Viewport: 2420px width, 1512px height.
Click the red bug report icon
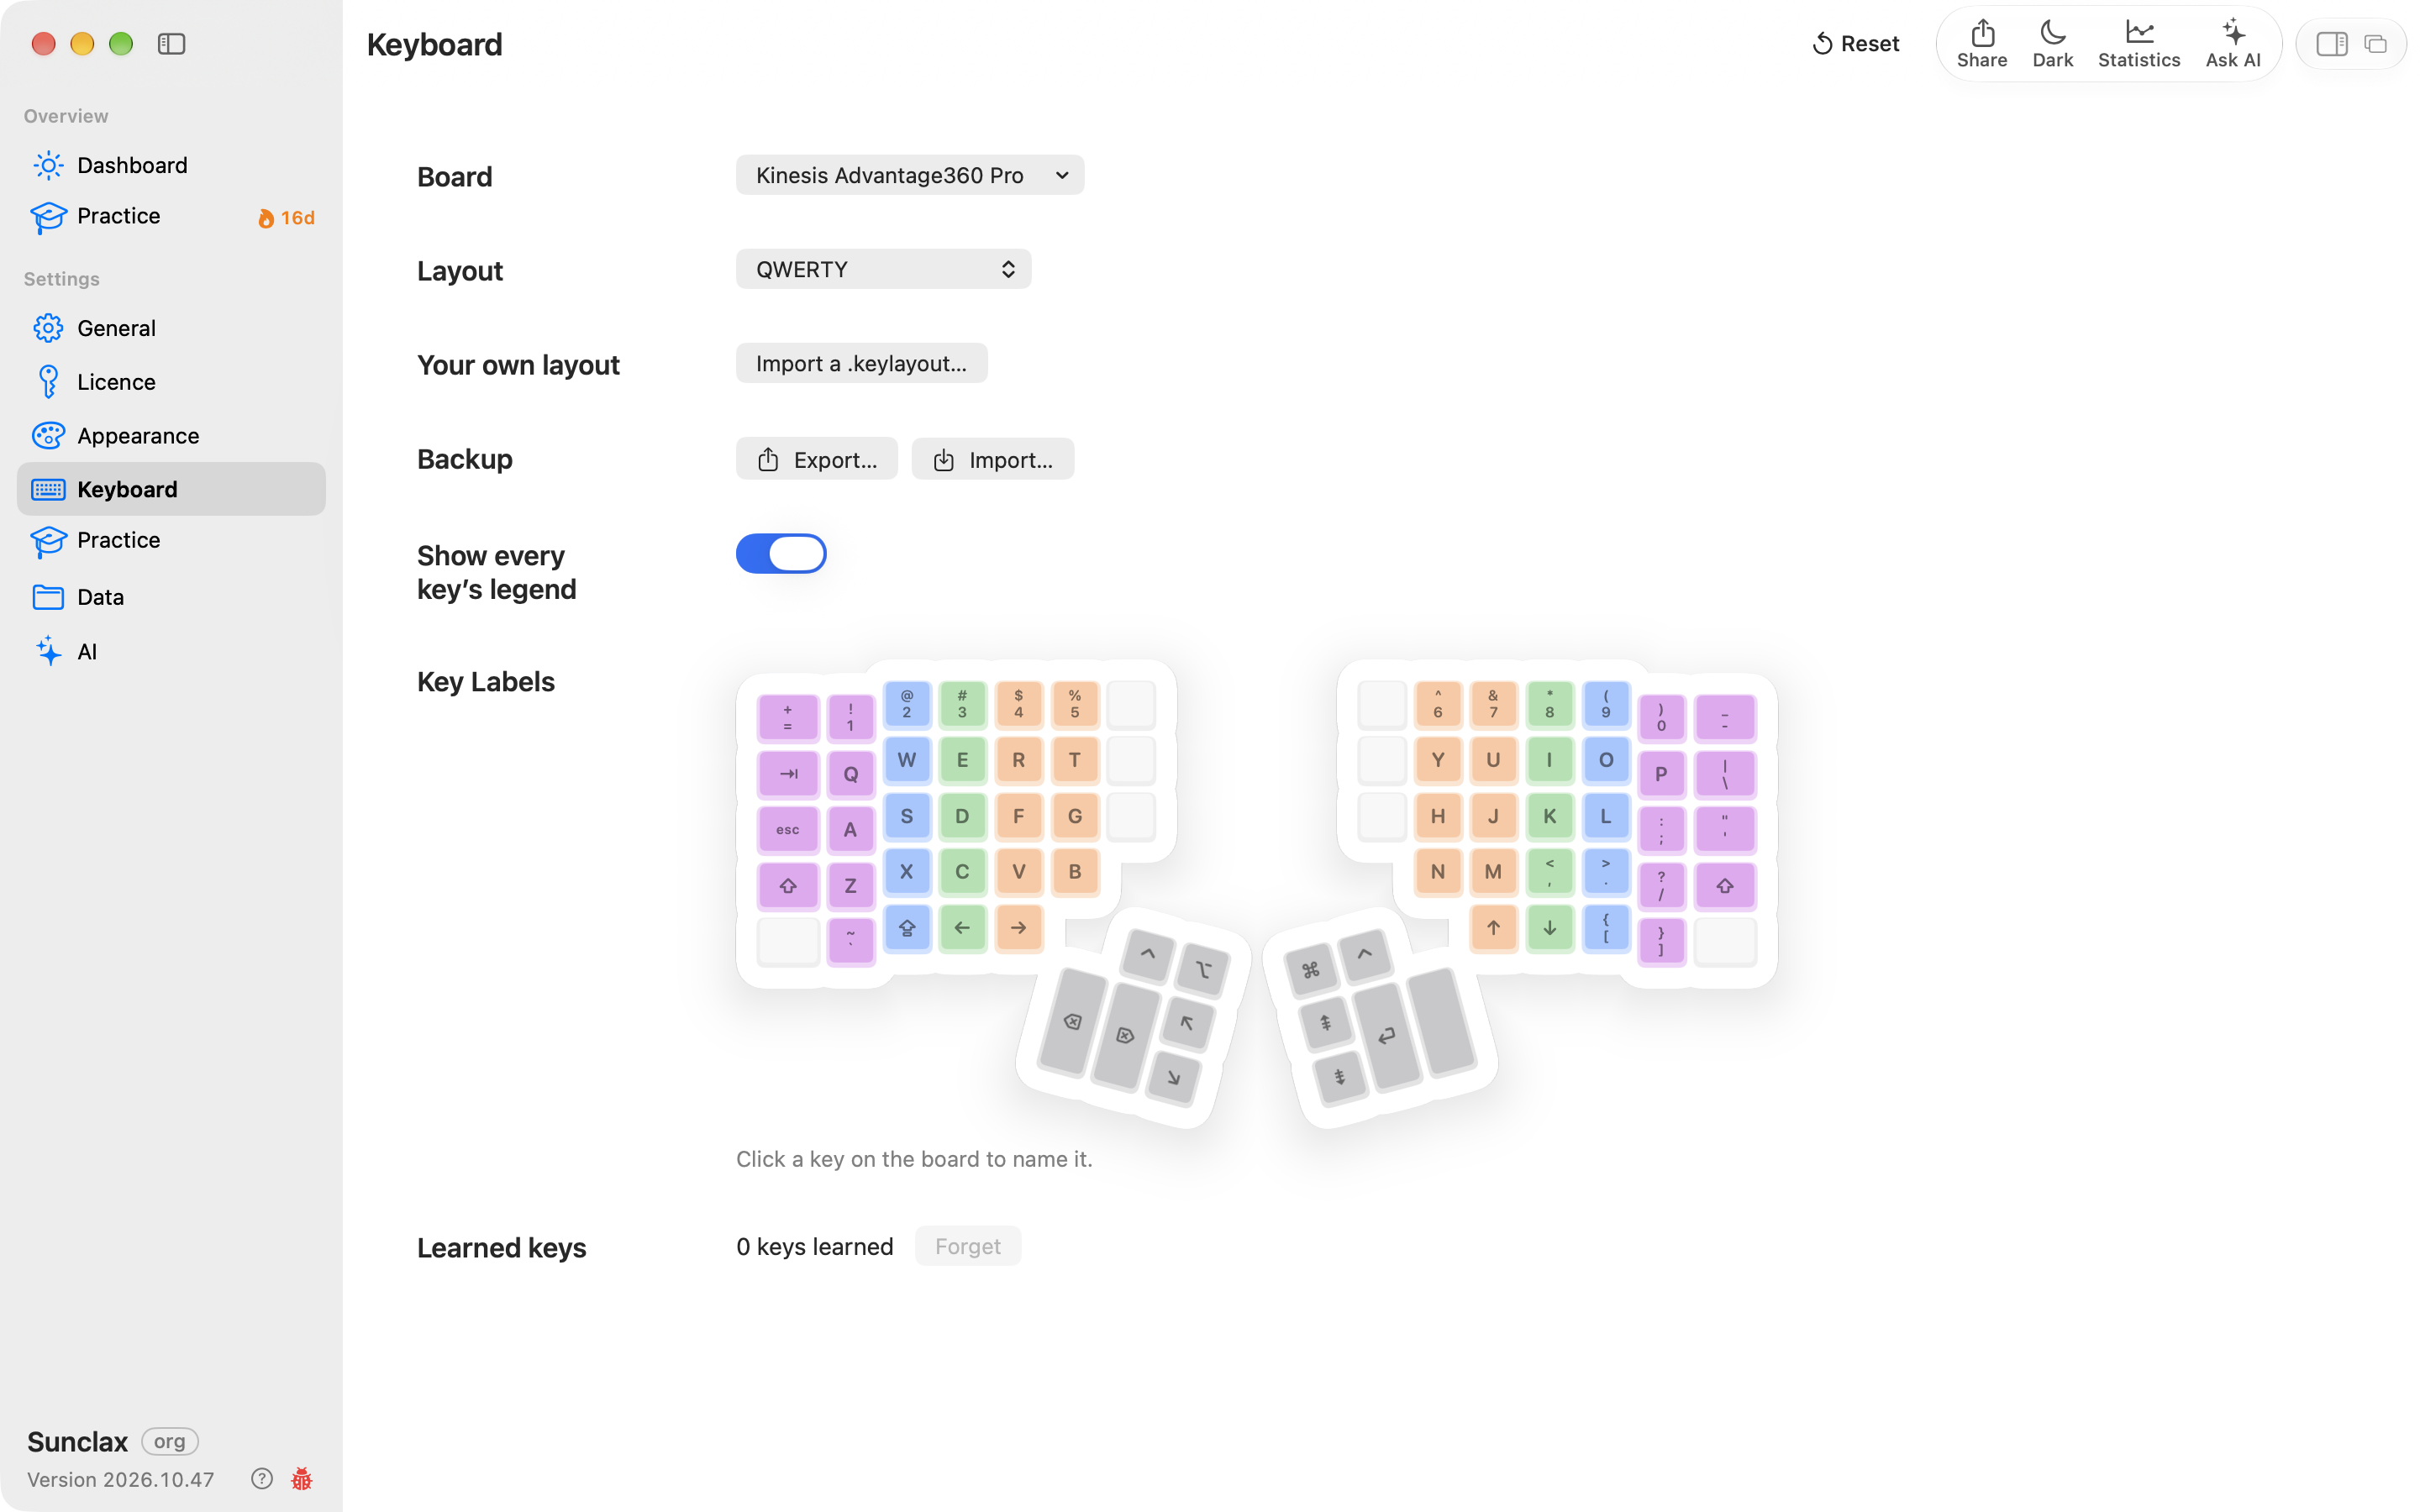301,1478
